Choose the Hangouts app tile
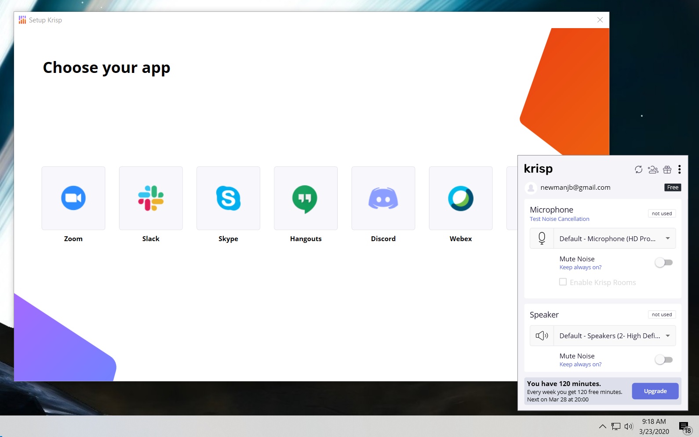699x437 pixels. tap(306, 198)
